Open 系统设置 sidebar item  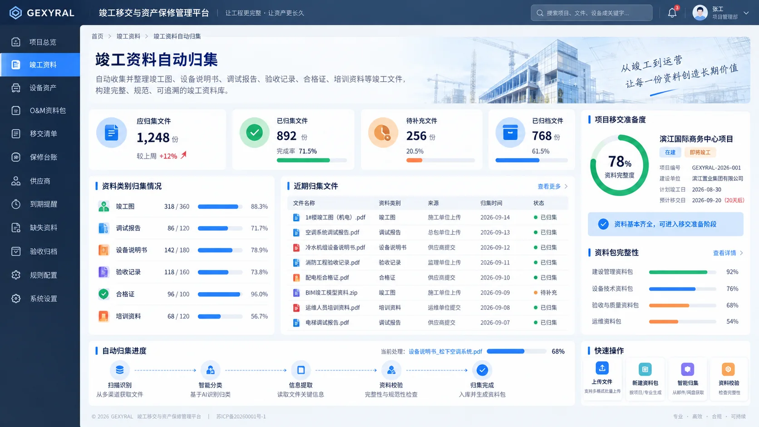tap(40, 299)
